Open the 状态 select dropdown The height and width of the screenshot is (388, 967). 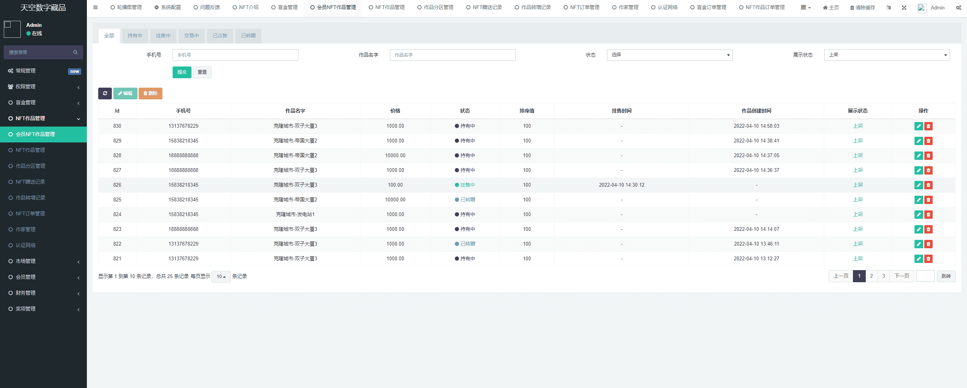669,55
